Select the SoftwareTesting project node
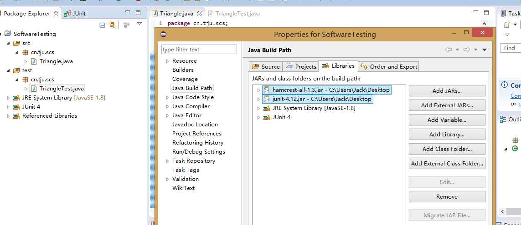The width and height of the screenshot is (521, 225). pos(35,34)
